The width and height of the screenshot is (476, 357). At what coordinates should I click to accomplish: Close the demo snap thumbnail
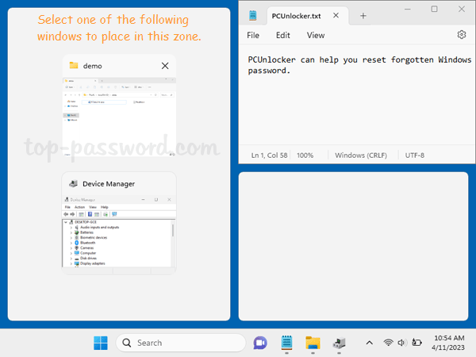(165, 66)
